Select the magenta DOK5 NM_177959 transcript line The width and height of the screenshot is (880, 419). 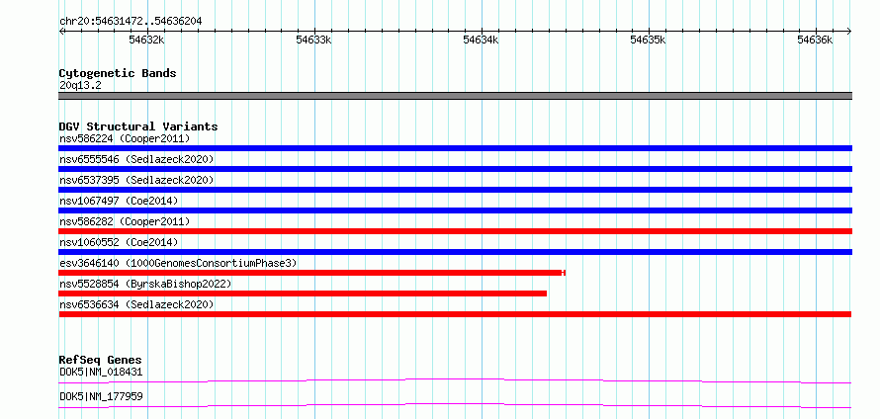pos(455,405)
